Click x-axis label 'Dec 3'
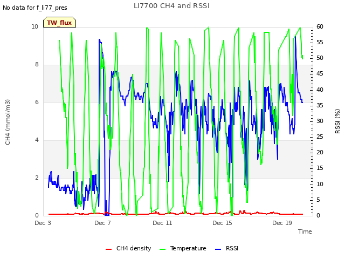 (43, 223)
